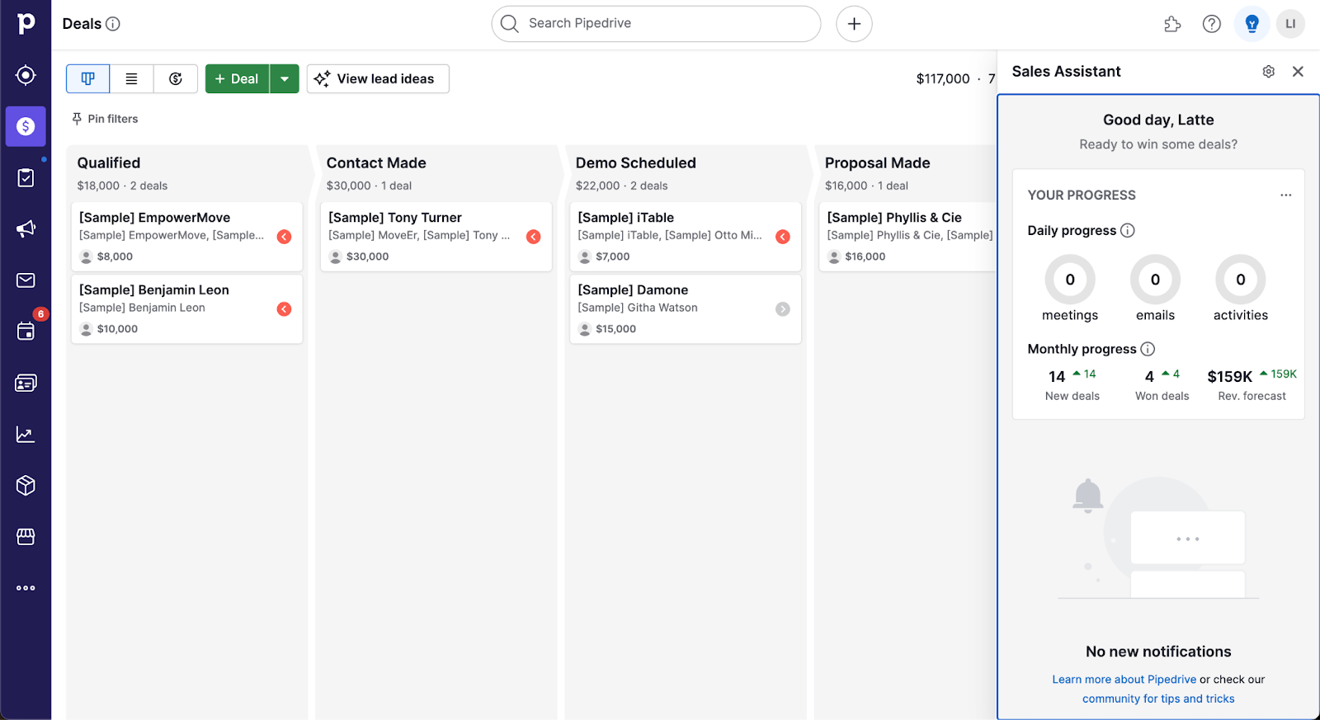Click Monthly progress info icon
The width and height of the screenshot is (1320, 720).
[1148, 349]
